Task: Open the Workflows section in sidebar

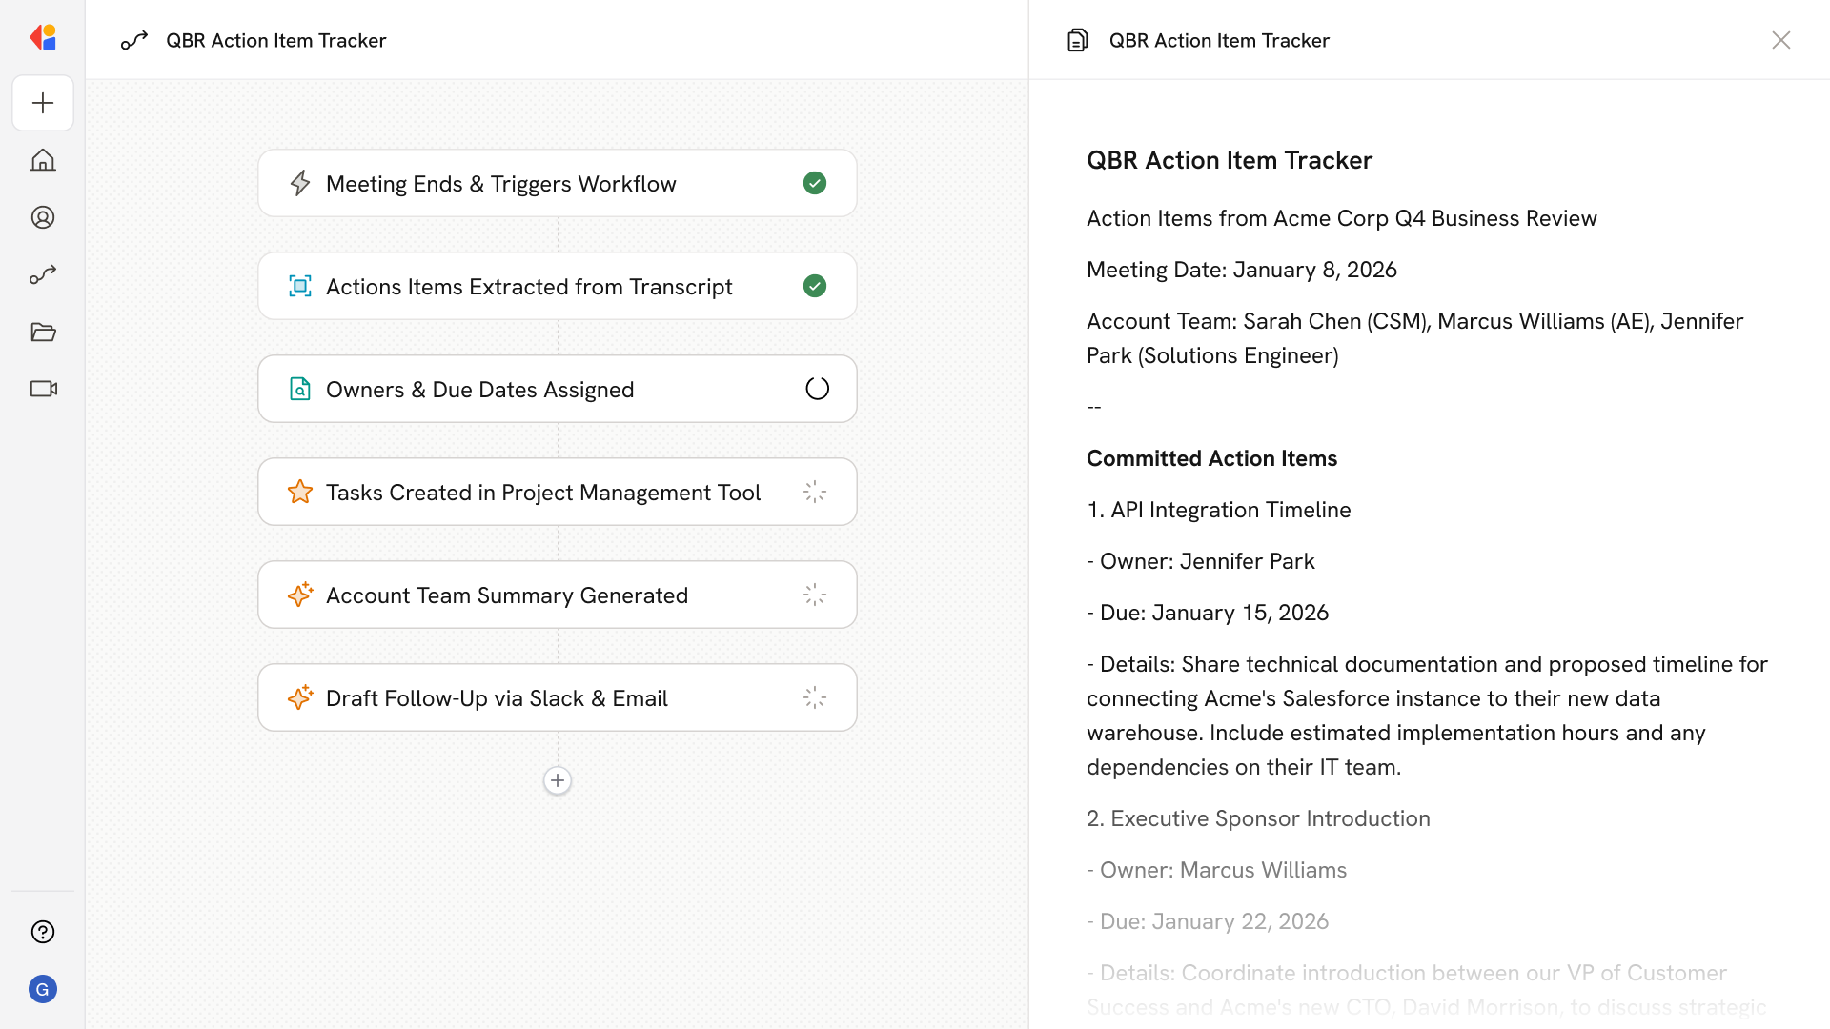Action: click(x=43, y=274)
